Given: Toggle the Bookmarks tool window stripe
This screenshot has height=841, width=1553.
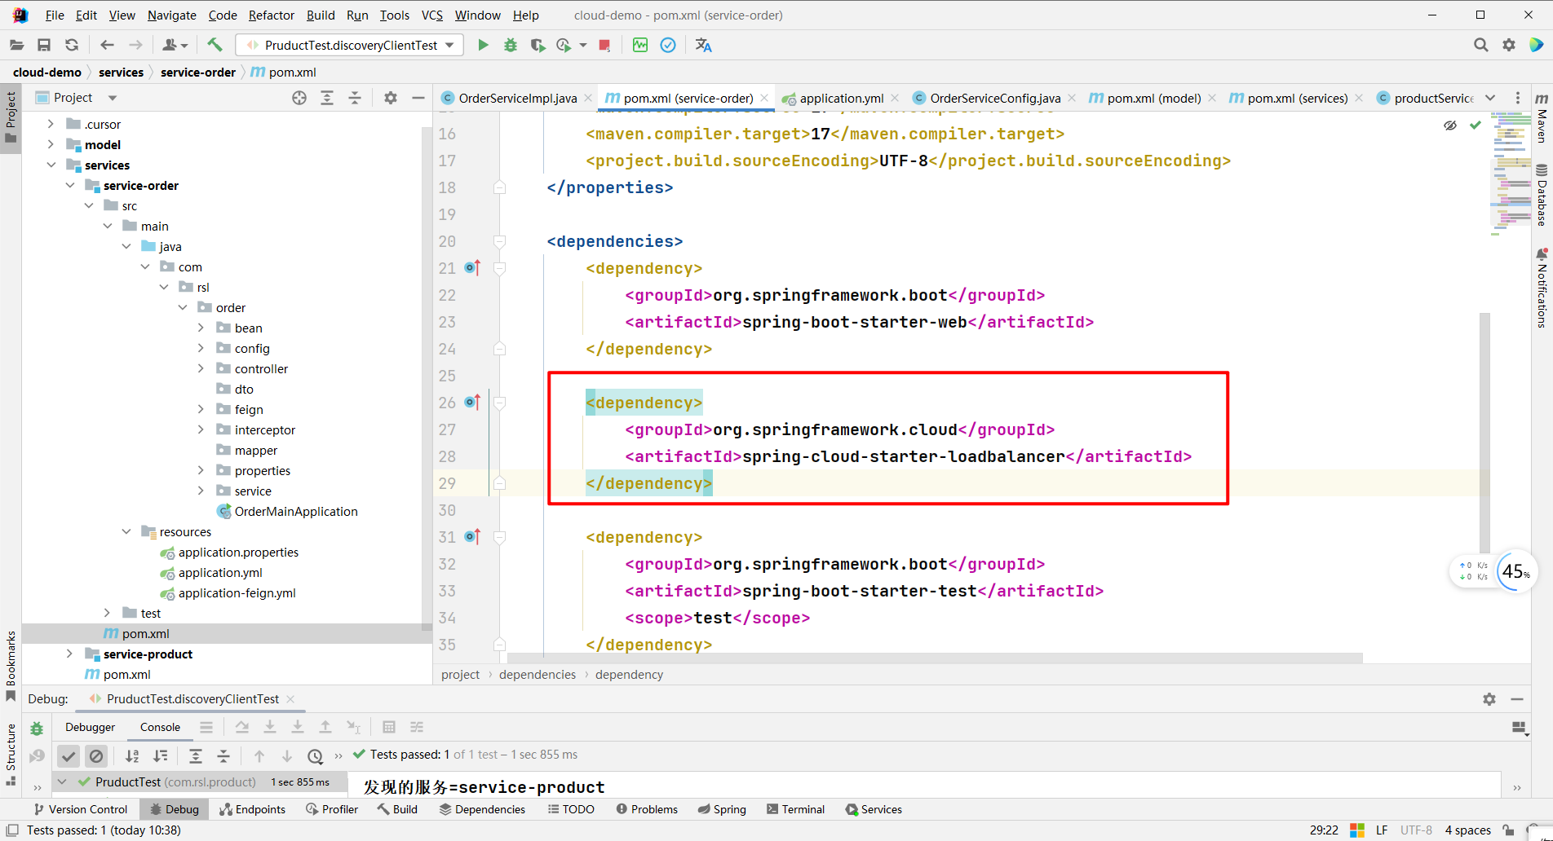Looking at the screenshot, I should [x=11, y=666].
